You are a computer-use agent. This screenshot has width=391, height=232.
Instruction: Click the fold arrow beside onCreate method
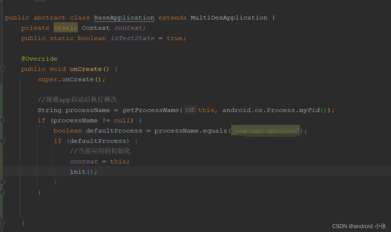3,69
